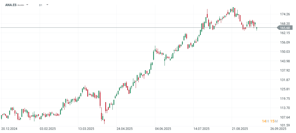Click the 04.06.2025 date axis label

pyautogui.click(x=163, y=129)
